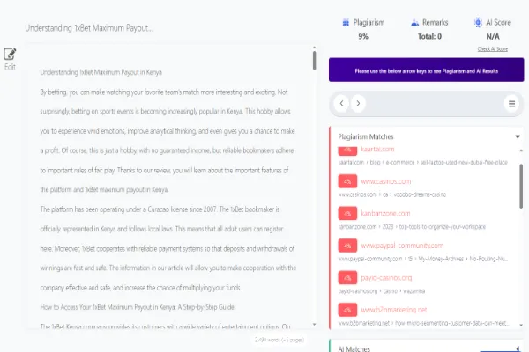The image size is (529, 352).
Task: Open the www.paypal-community.com match link
Action: (x=402, y=246)
